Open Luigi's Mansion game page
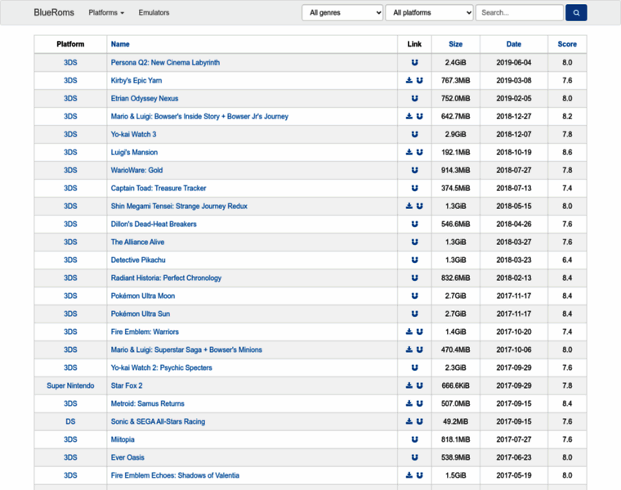 tap(134, 153)
